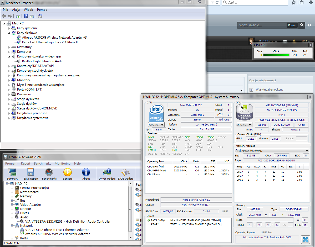Open forum settings gear icon
The width and height of the screenshot is (315, 247).
309,25
